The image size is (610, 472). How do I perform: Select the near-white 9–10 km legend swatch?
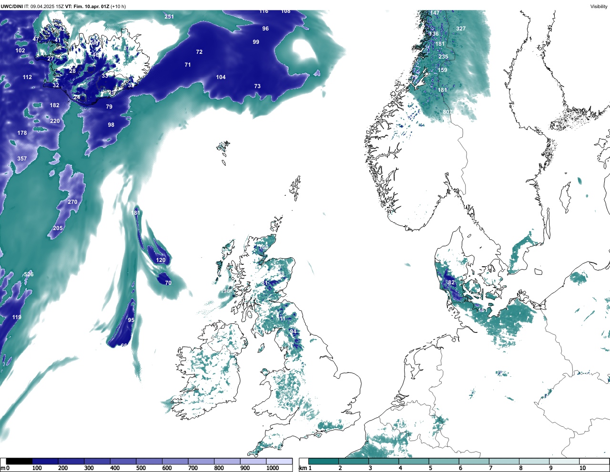pos(565,461)
